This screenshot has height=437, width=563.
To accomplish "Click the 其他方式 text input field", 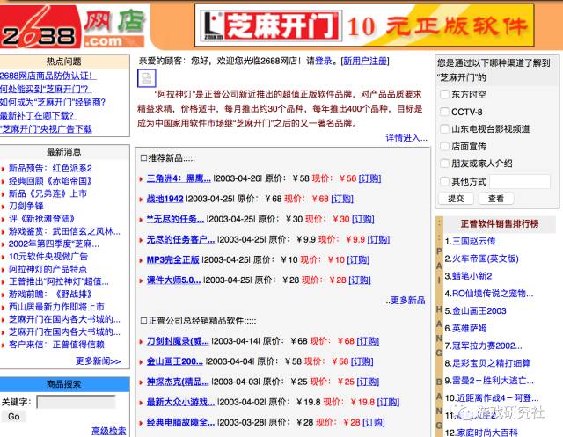I will coord(520,181).
